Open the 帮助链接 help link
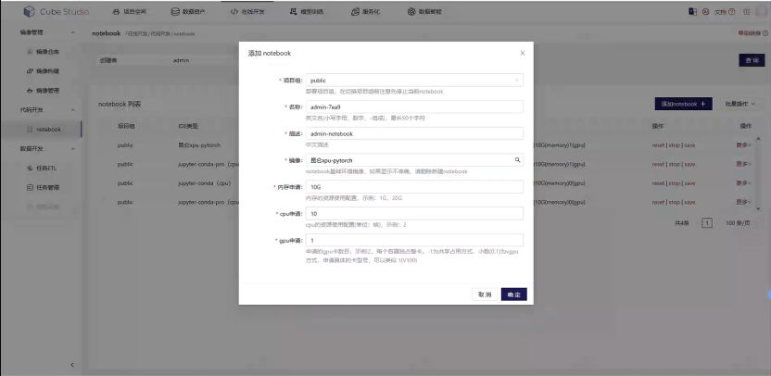 [752, 33]
